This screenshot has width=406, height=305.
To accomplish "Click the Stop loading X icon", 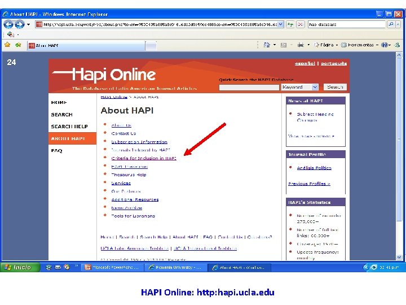I will click(300, 24).
